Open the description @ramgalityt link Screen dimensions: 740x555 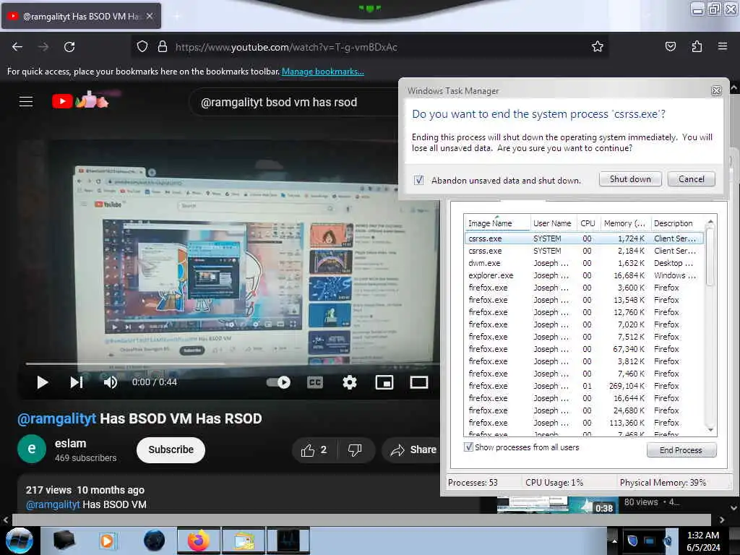[53, 504]
